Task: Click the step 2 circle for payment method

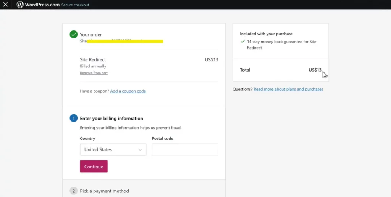Action: pyautogui.click(x=74, y=191)
